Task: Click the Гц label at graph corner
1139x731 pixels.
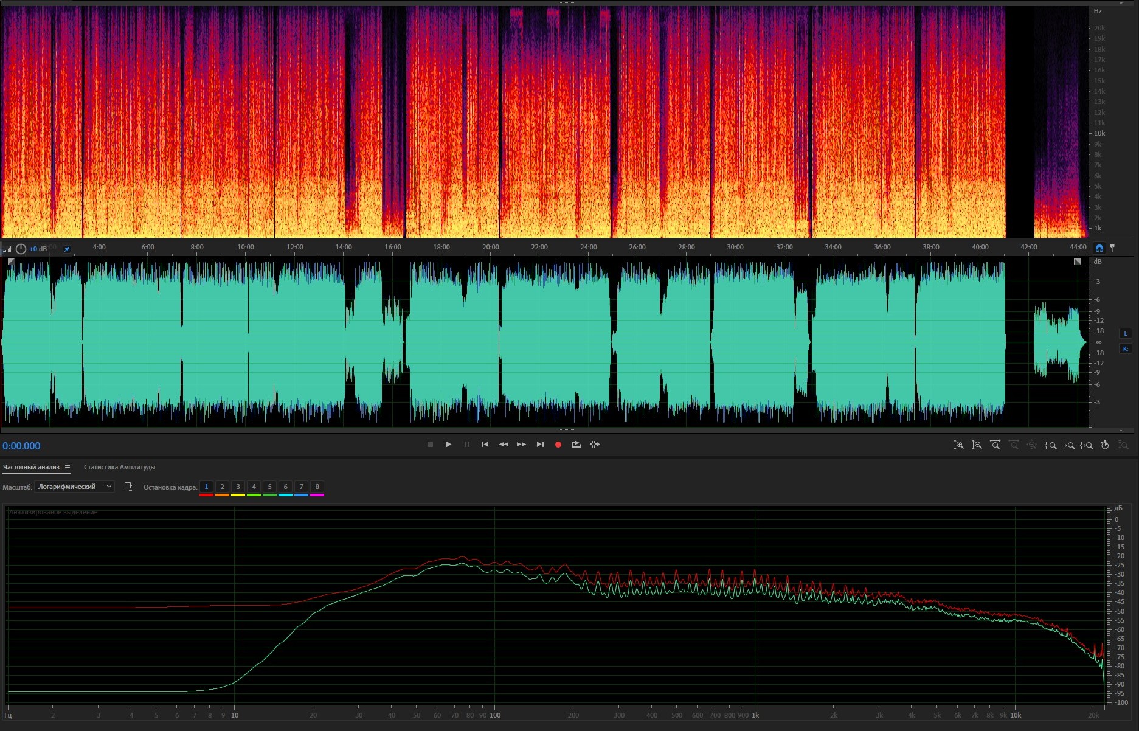Action: click(8, 715)
